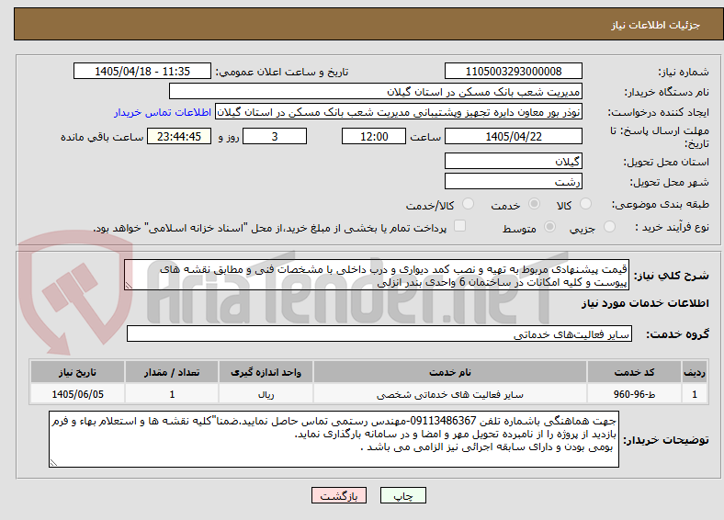The image size is (724, 520).
Task: Click the بازگشت (back) button
Action: coord(339,495)
